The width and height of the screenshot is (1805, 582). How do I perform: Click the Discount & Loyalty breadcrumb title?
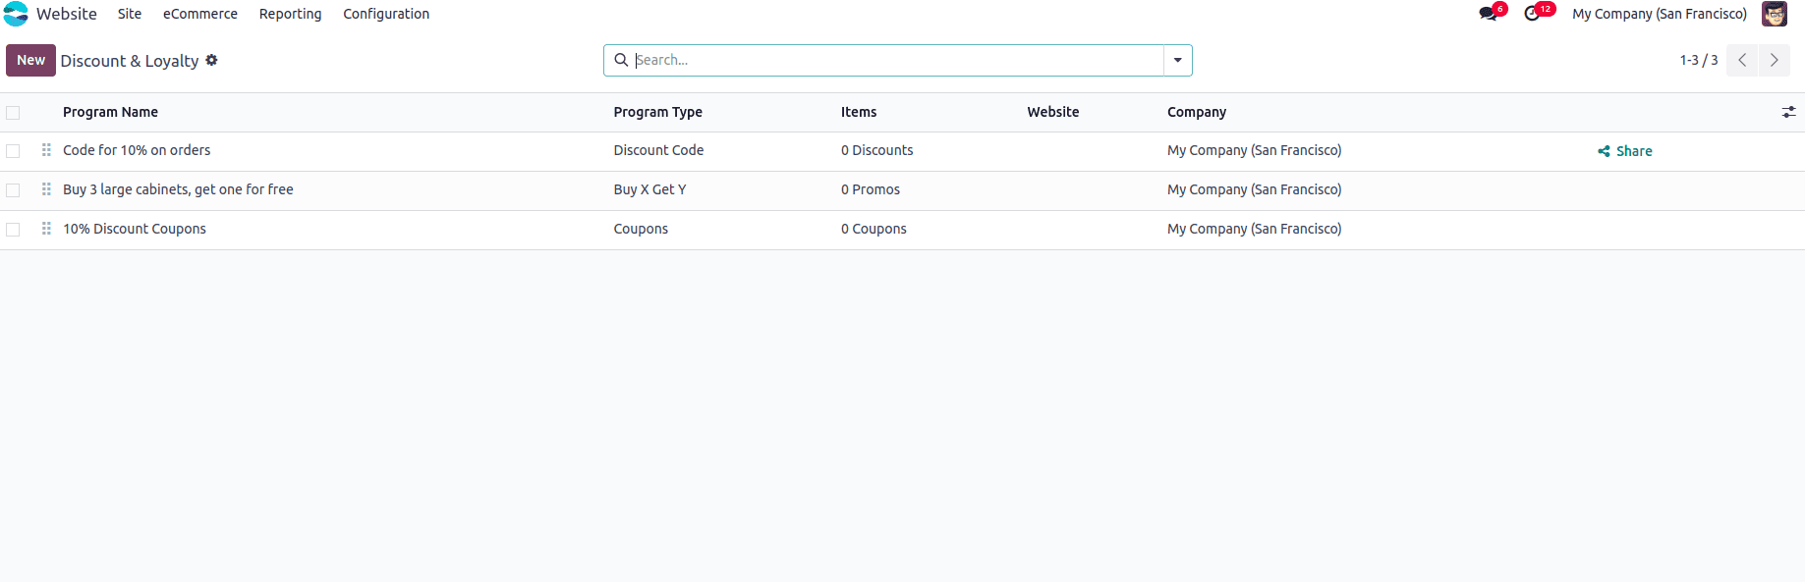tap(130, 61)
